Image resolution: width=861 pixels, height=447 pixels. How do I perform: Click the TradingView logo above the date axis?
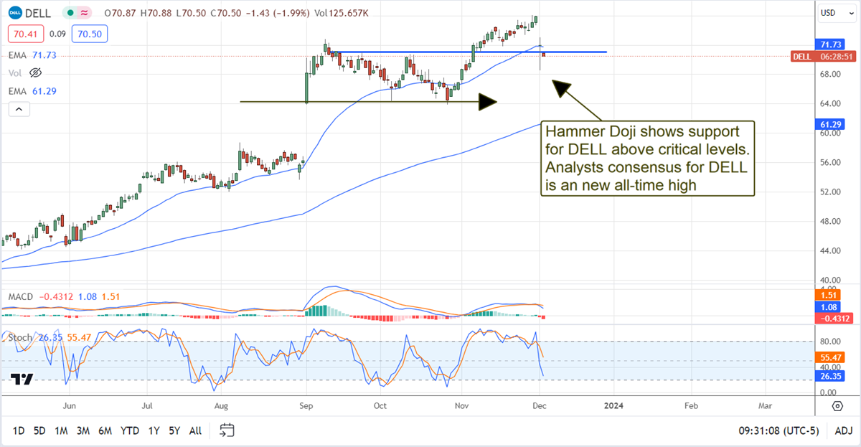[22, 380]
